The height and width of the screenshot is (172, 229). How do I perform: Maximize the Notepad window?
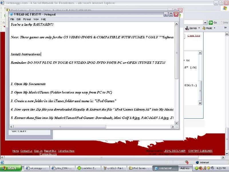[171, 14]
